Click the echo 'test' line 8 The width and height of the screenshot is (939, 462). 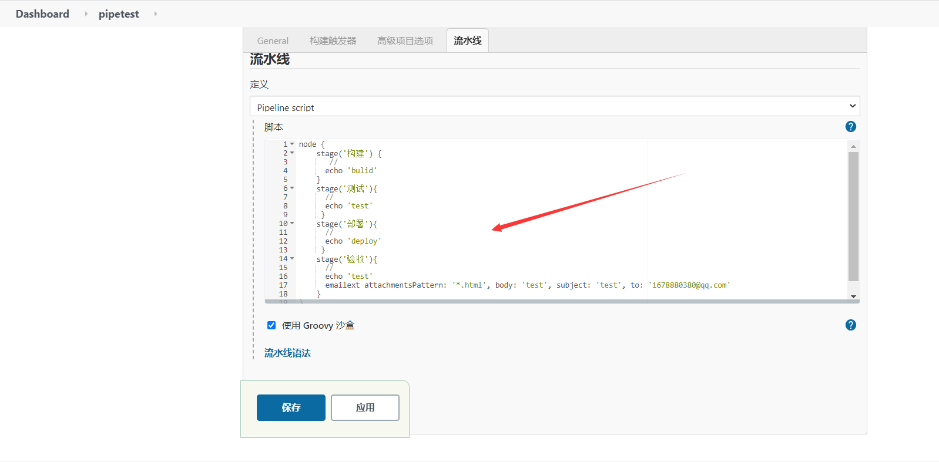[349, 205]
